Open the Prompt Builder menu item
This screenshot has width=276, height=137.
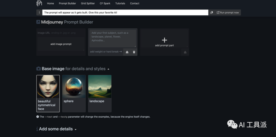(x=67, y=3)
